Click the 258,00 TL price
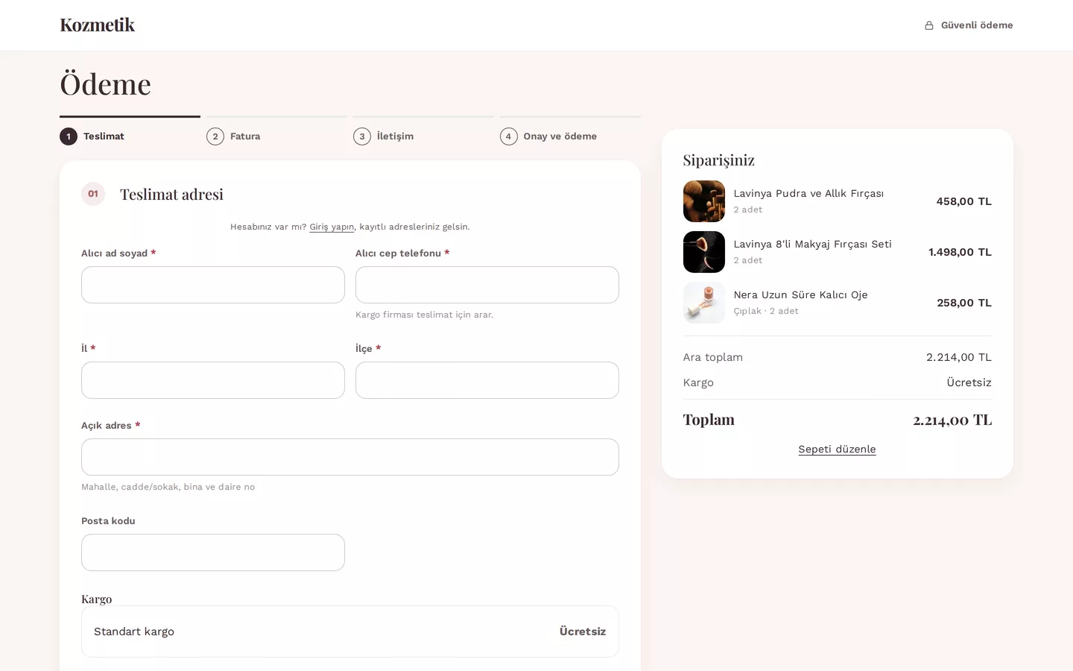1073x671 pixels. (x=964, y=303)
